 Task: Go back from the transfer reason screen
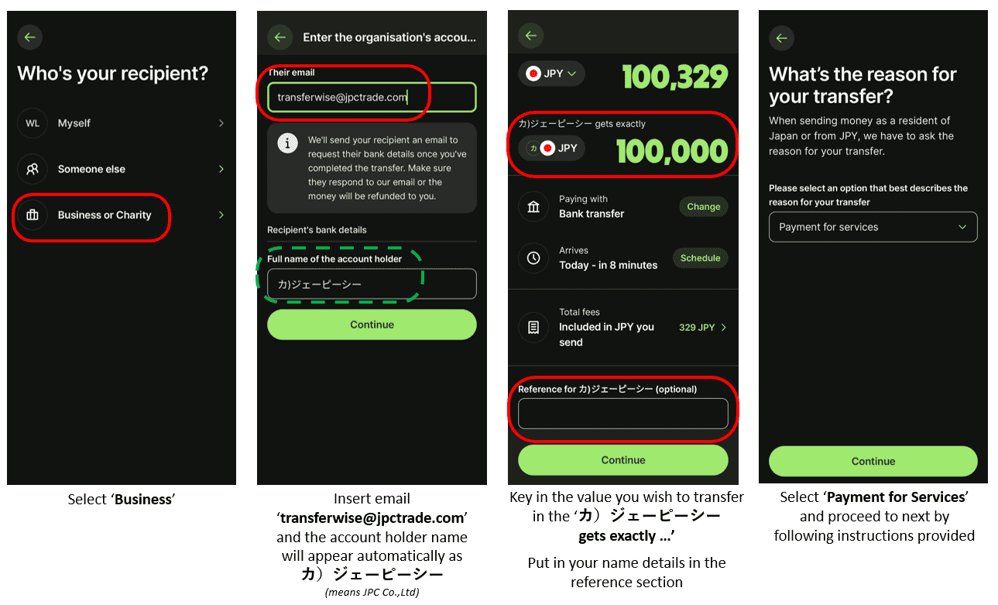(781, 38)
